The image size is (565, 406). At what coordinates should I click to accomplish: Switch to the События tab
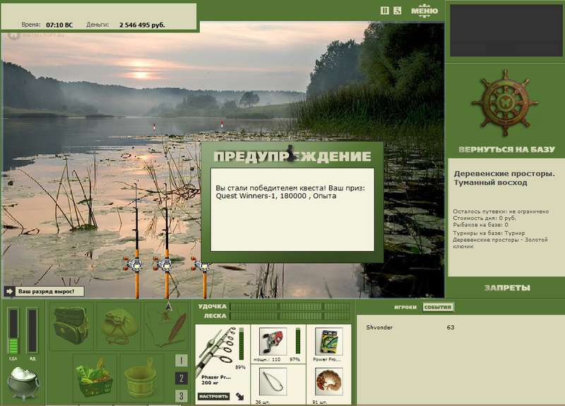[438, 307]
